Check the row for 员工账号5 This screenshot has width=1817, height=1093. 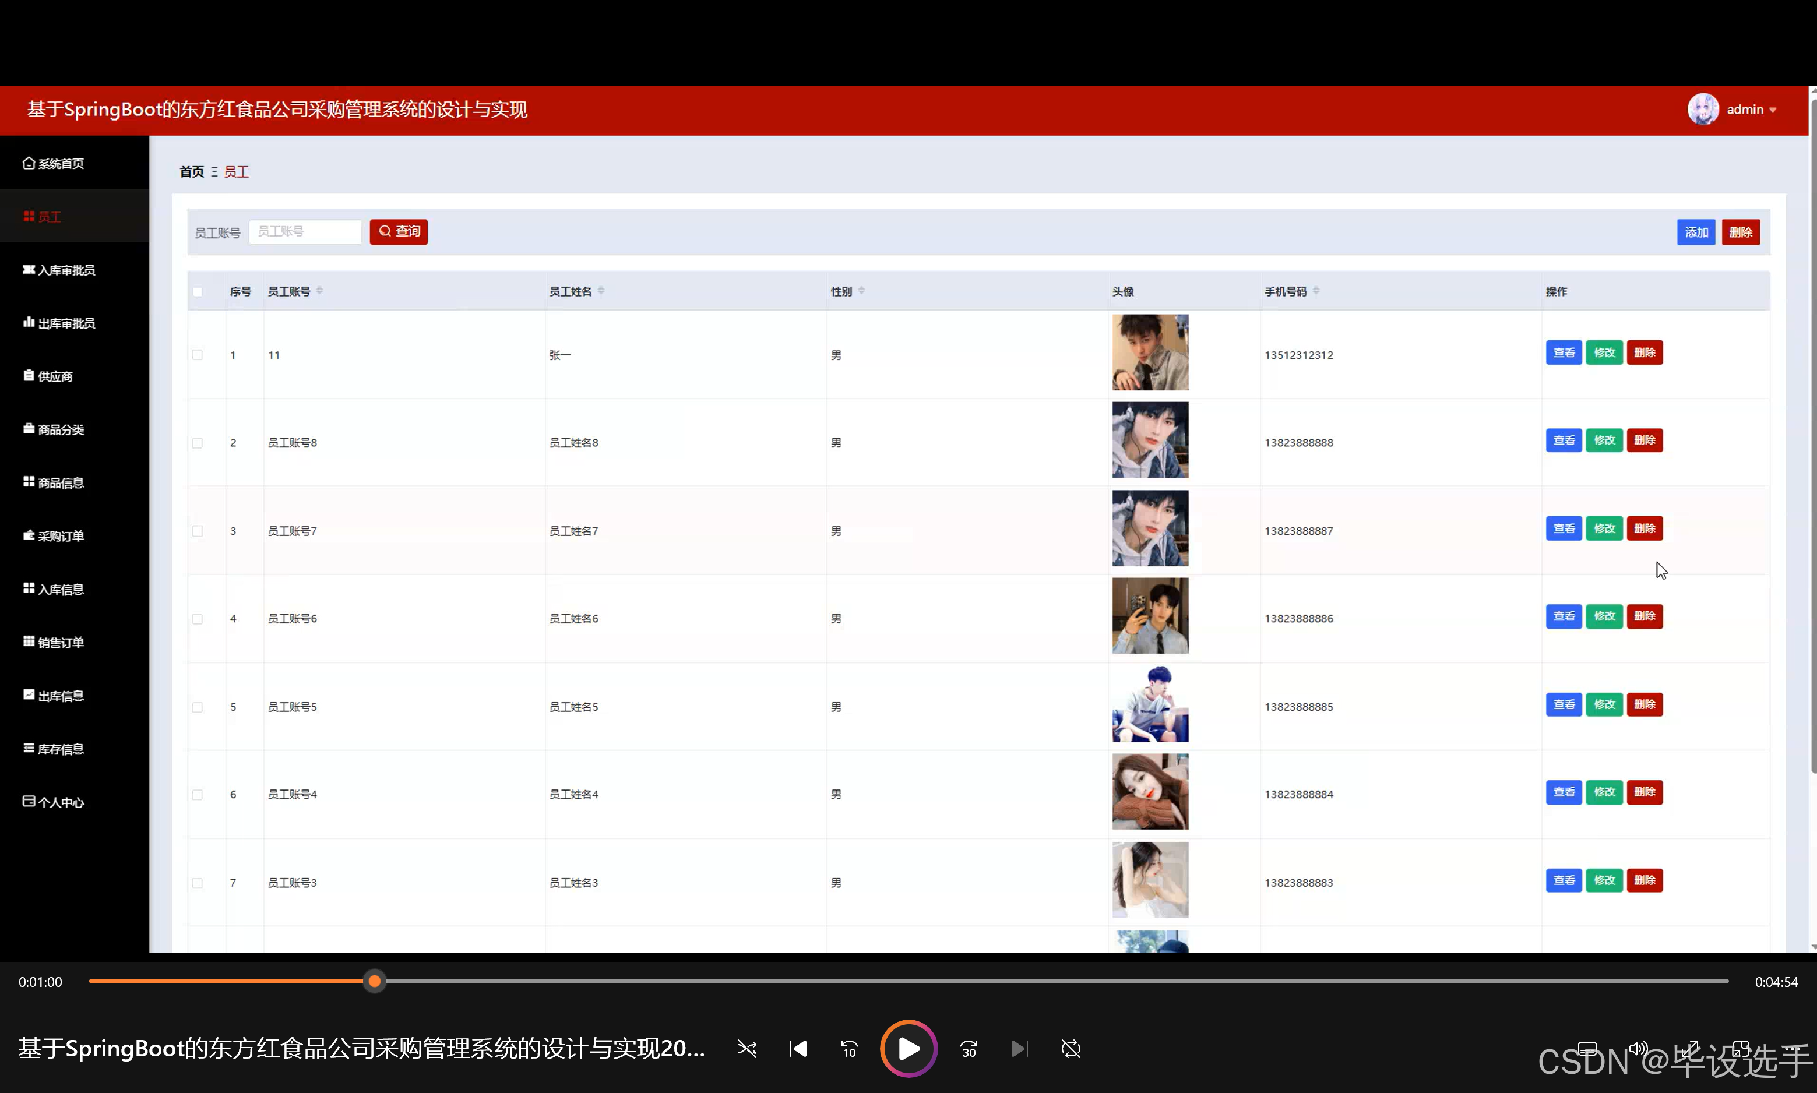coord(198,707)
